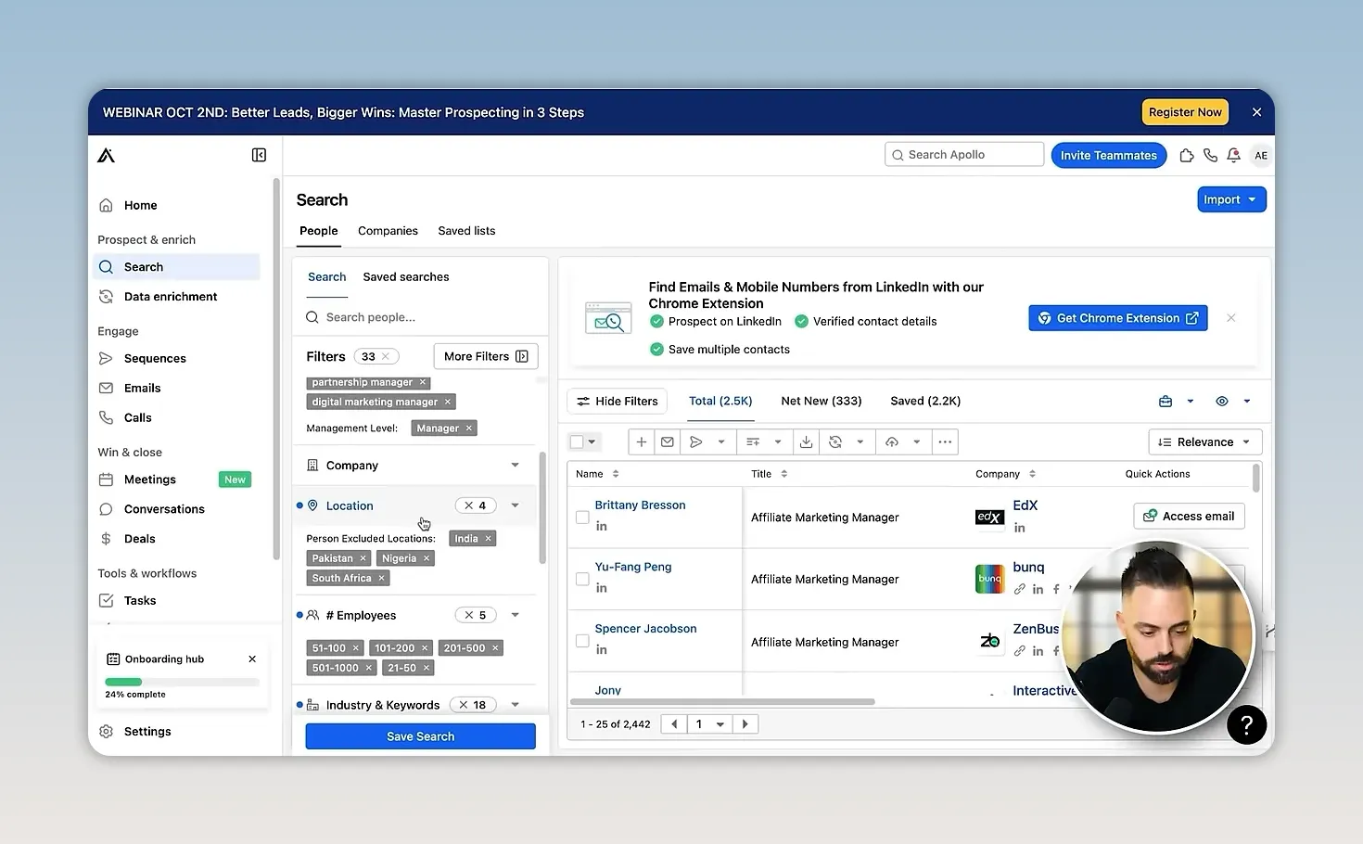The width and height of the screenshot is (1363, 844).
Task: Click the Save Search button
Action: (x=421, y=736)
